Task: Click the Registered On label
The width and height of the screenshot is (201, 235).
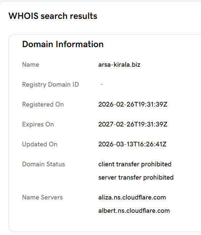Action: [43, 105]
